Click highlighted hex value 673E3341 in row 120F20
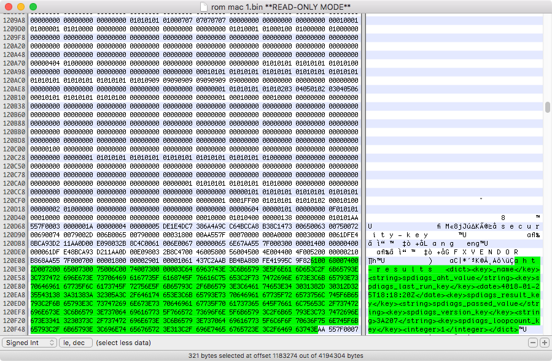Viewport: 552px width, 361px height. coord(45,321)
